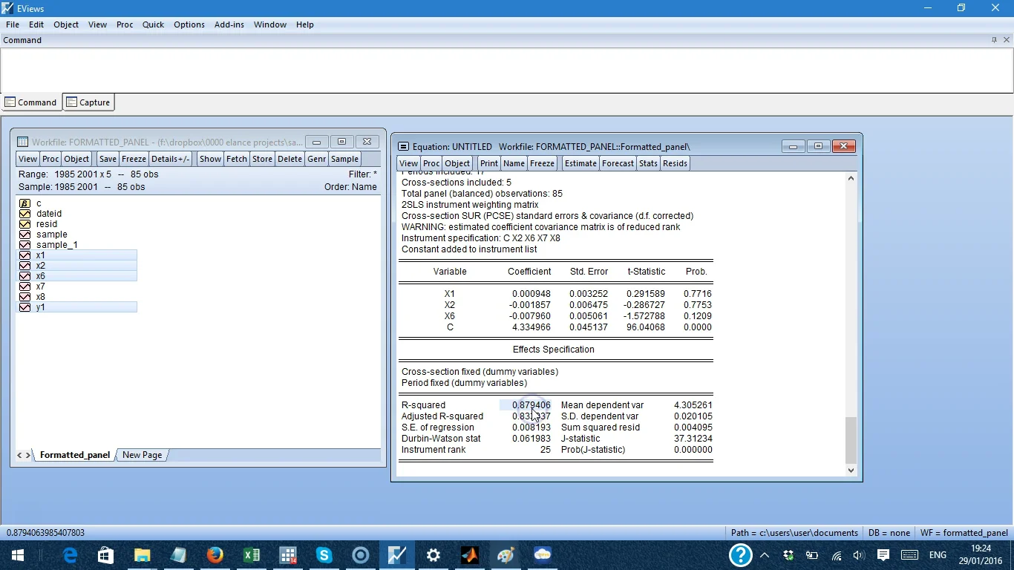The width and height of the screenshot is (1014, 570).
Task: Switch to the Capture tab
Action: tap(88, 102)
